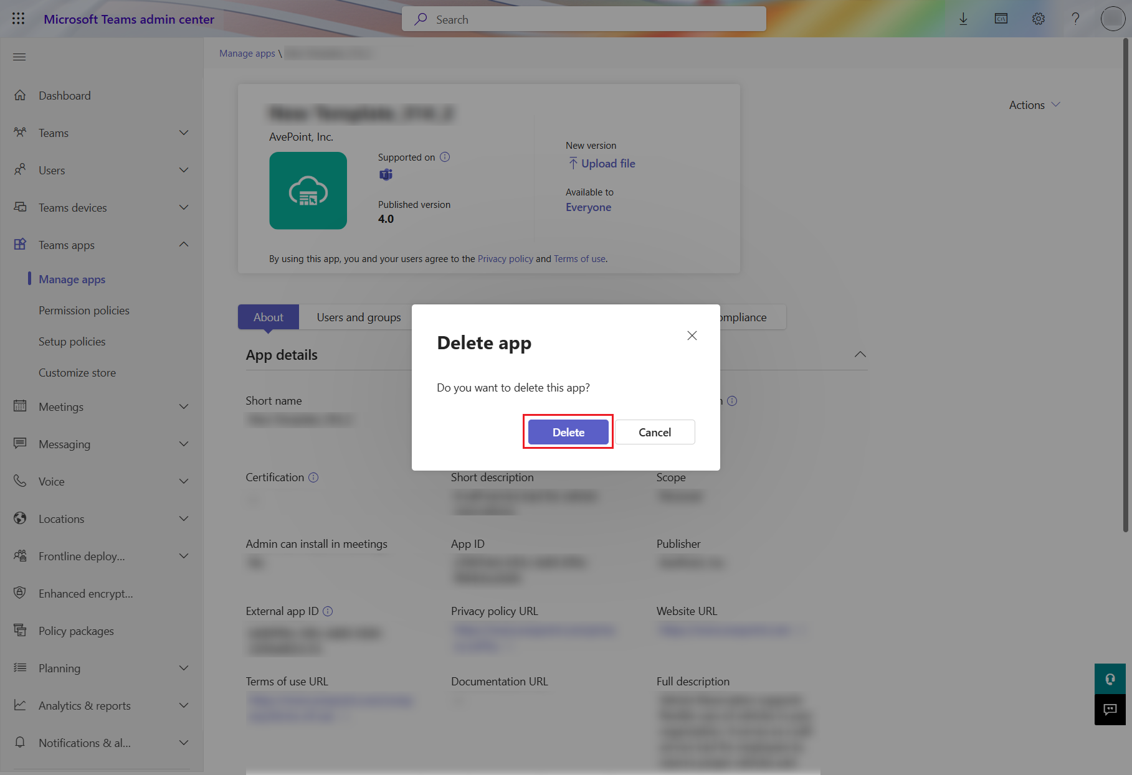Open the Actions dropdown
This screenshot has height=775, width=1132.
coord(1034,105)
